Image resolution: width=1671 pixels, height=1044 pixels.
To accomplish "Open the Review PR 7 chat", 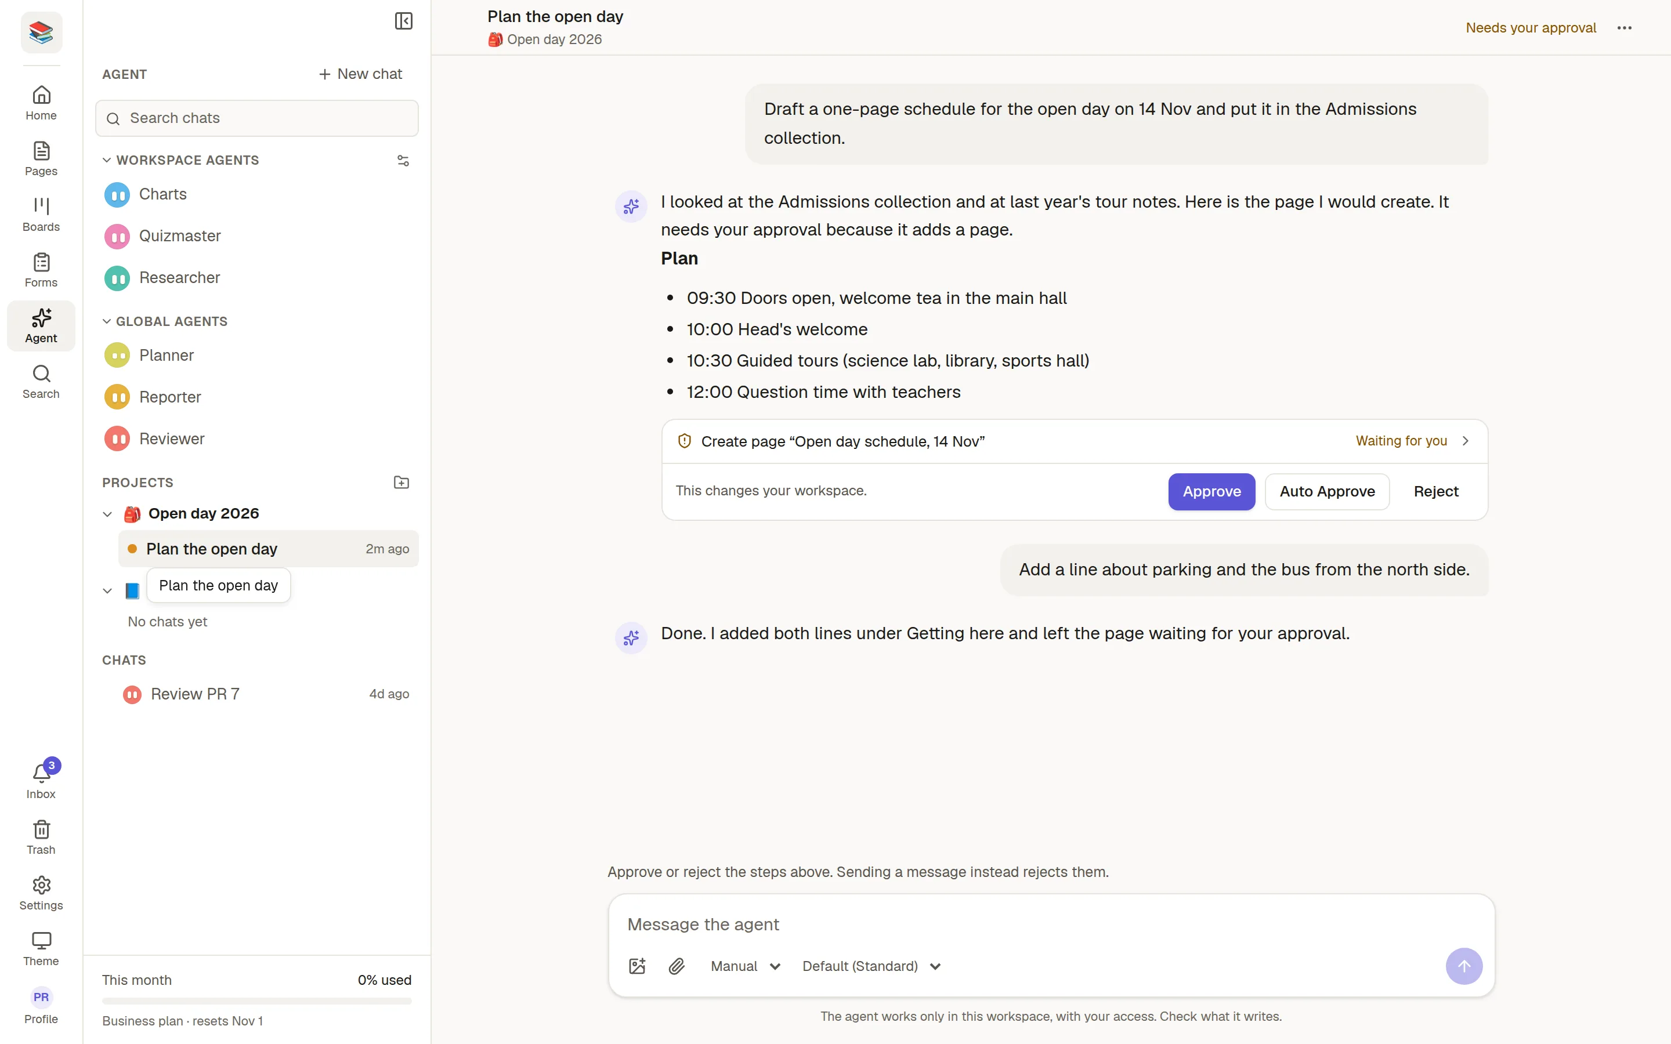I will [268, 694].
